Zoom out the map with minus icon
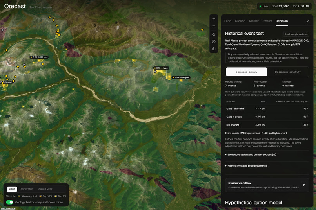Screen dimensions: 316x210 pos(214,26)
